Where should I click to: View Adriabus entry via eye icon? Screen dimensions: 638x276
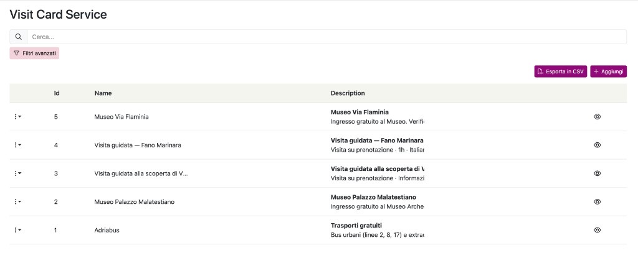click(x=597, y=230)
